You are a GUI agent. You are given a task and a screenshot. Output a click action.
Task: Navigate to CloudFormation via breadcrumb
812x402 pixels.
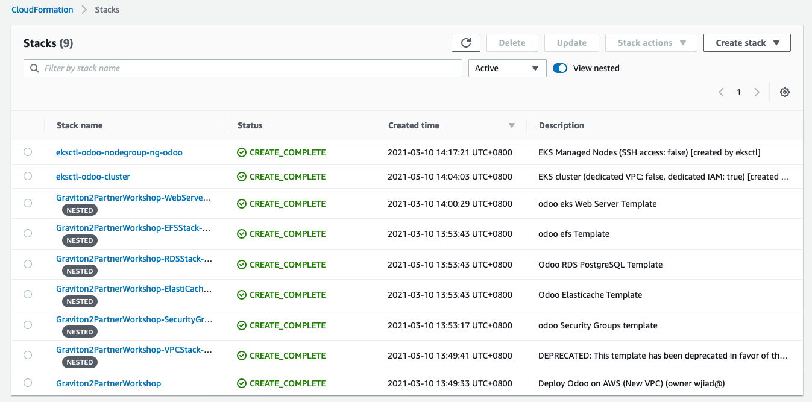point(42,10)
